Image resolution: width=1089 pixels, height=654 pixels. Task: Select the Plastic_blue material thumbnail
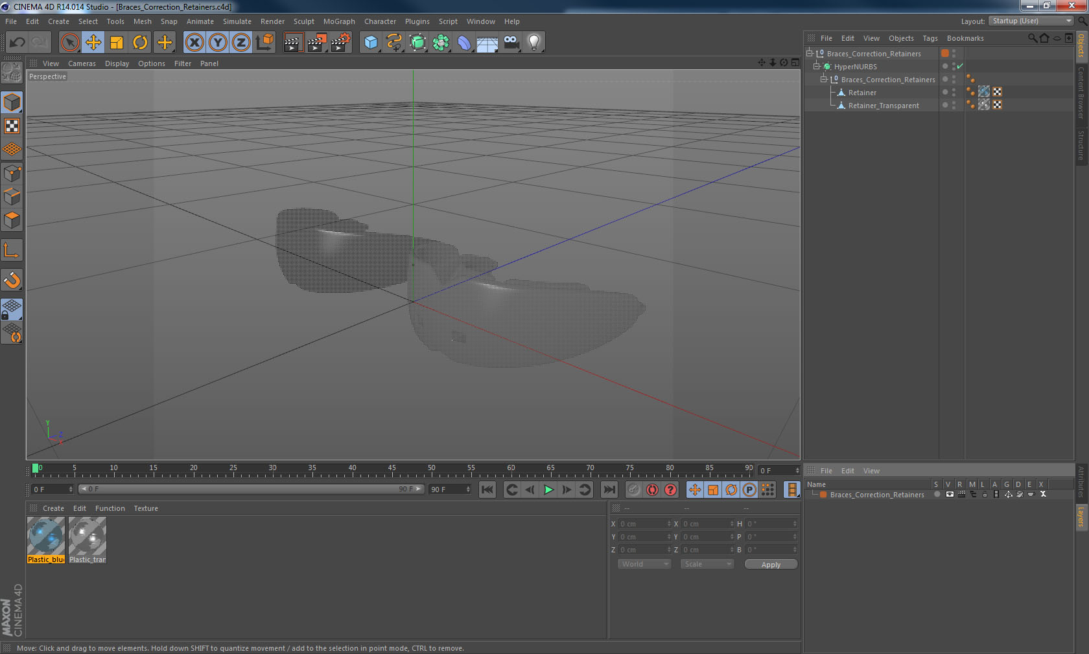[46, 540]
